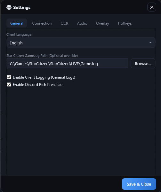
Task: Go to the OCR tab
Action: [x=64, y=23]
